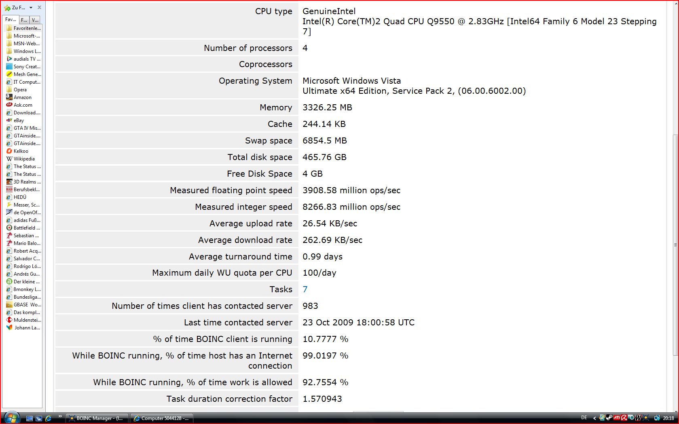This screenshot has height=424, width=679.
Task: Open the Robert Acq... favorite
Action: click(23, 251)
